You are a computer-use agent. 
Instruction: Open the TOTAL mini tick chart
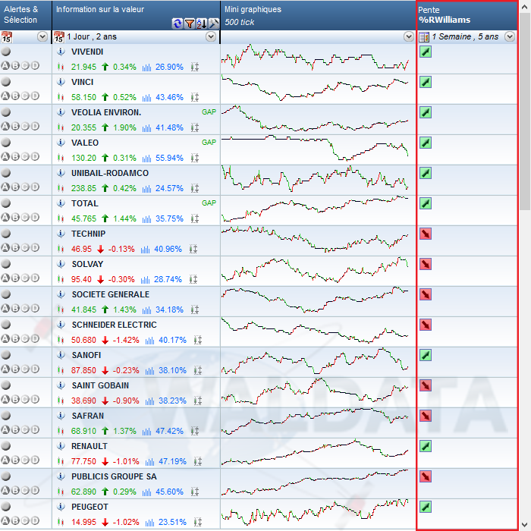315,209
